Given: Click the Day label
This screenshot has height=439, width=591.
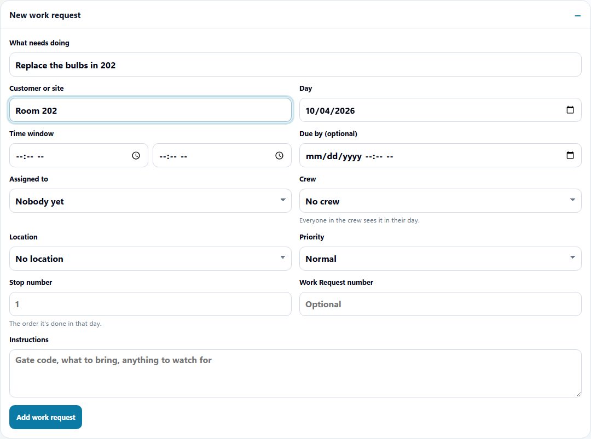Looking at the screenshot, I should pos(306,89).
